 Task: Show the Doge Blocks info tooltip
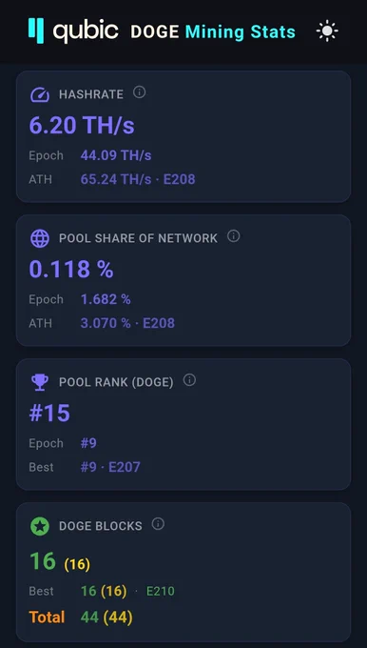158,523
